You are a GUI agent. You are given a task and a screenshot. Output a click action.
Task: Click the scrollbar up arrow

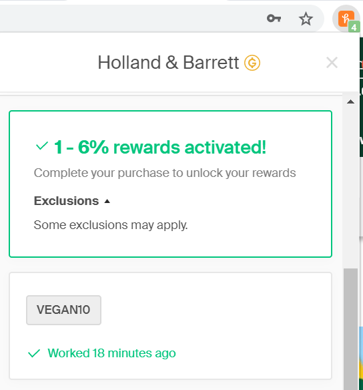click(350, 102)
